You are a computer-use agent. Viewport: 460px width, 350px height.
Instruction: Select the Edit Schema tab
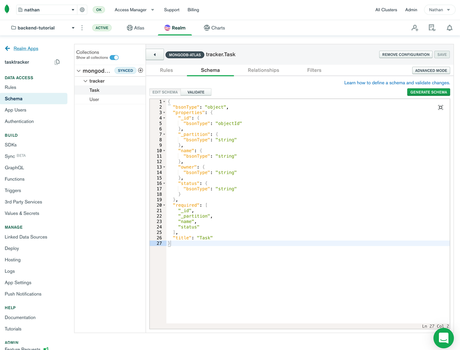[165, 92]
